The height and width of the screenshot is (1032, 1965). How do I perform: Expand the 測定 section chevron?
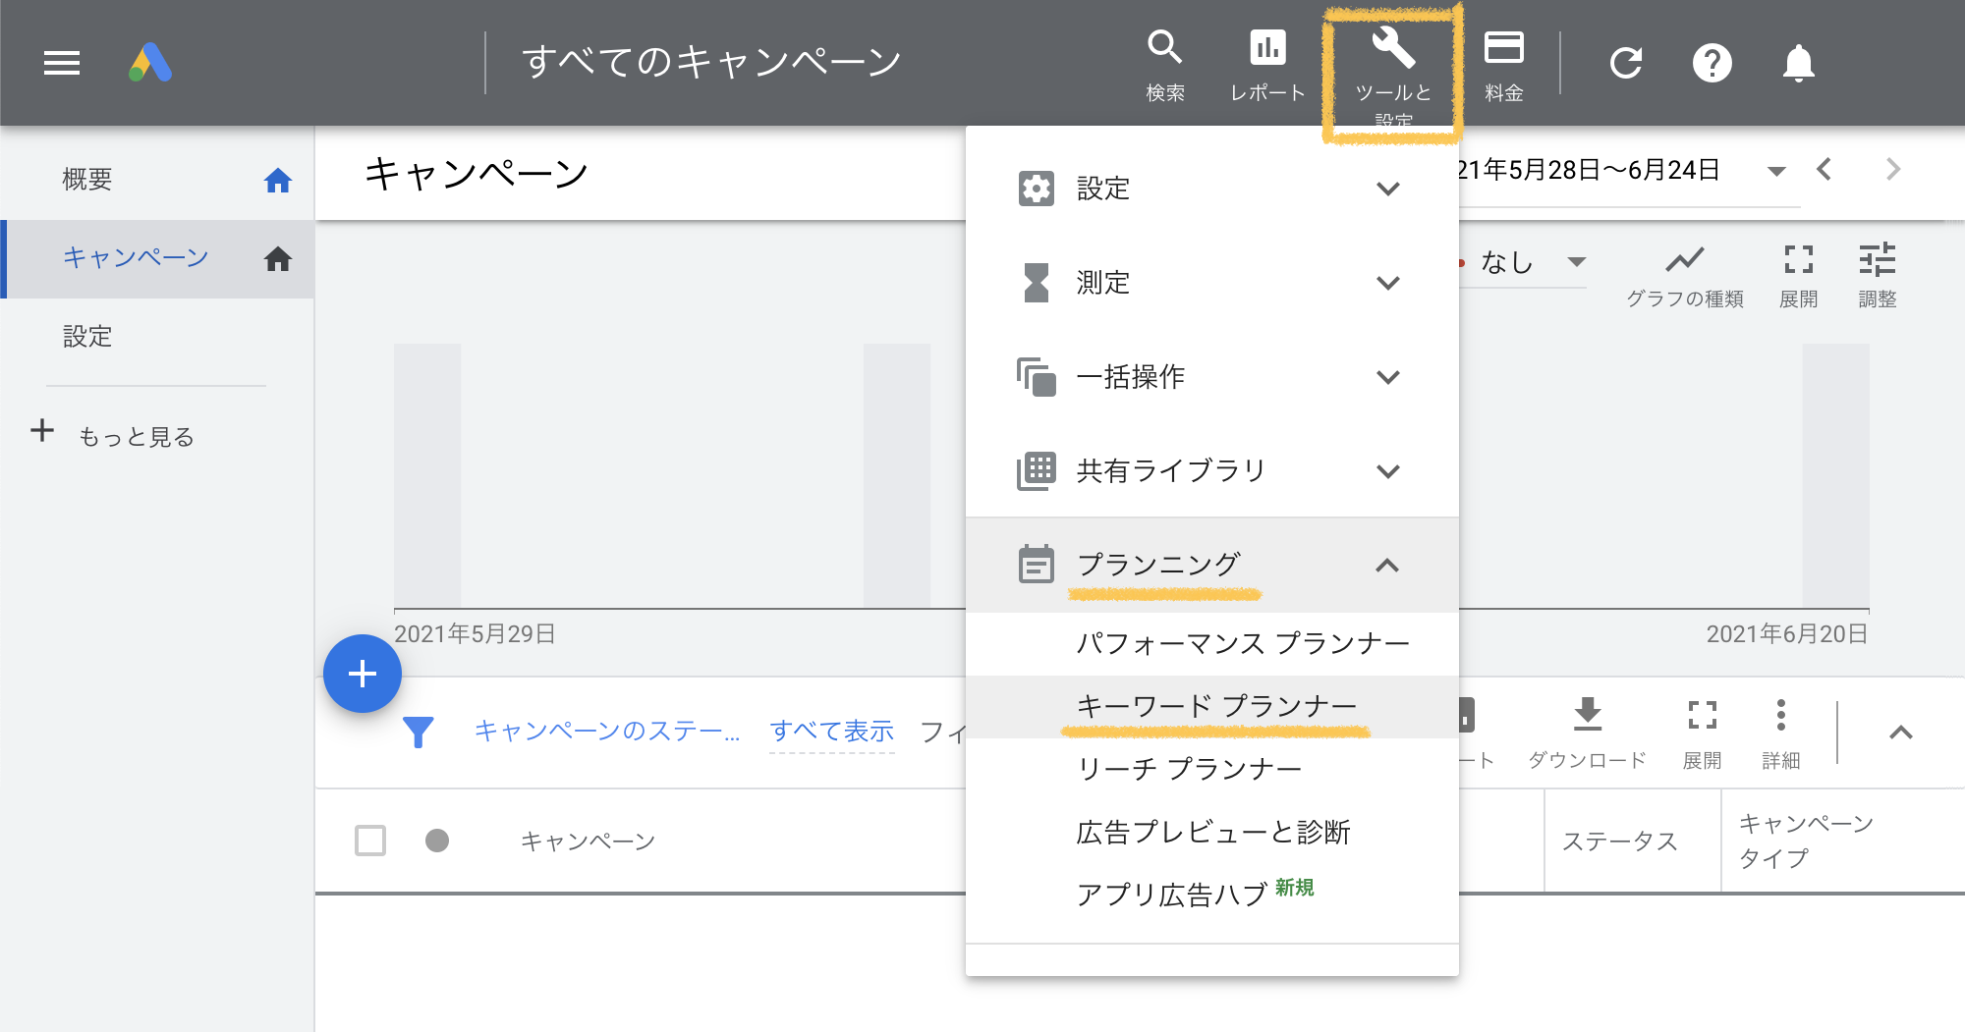1388,283
